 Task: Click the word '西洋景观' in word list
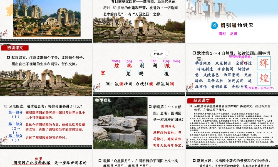point(231,75)
